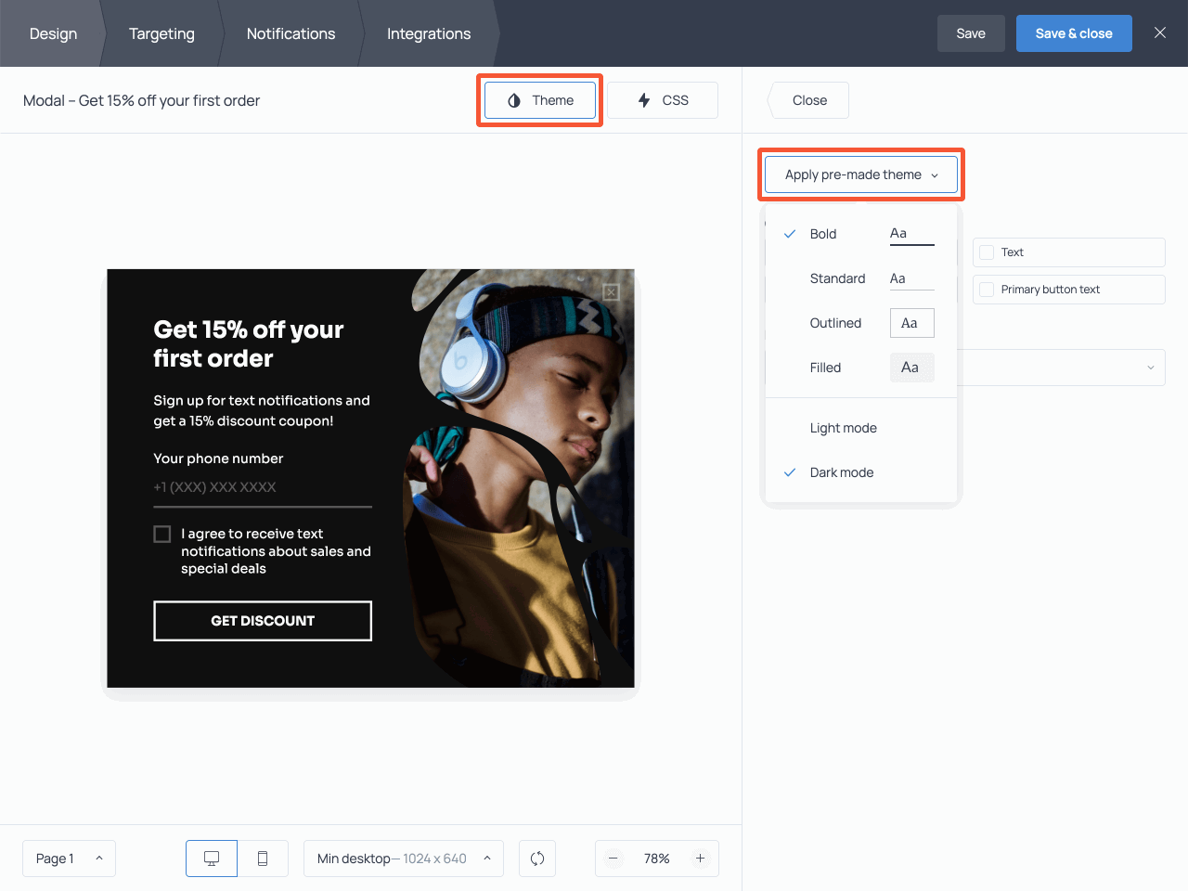Toggle the Primary button text checkbox
1188x891 pixels.
[x=987, y=290]
